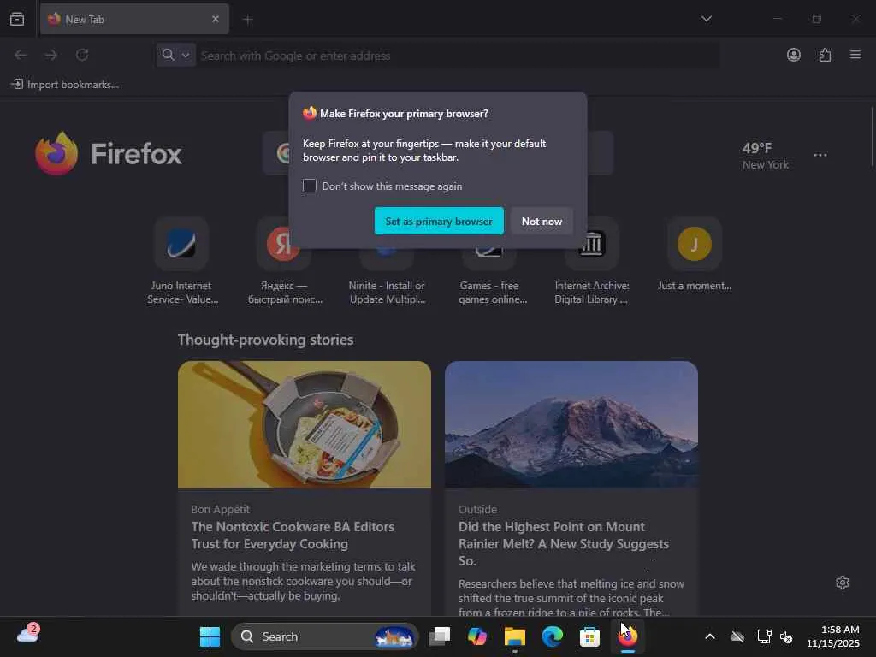Open Juno Internet Service shortcut
The width and height of the screenshot is (876, 657).
181,262
